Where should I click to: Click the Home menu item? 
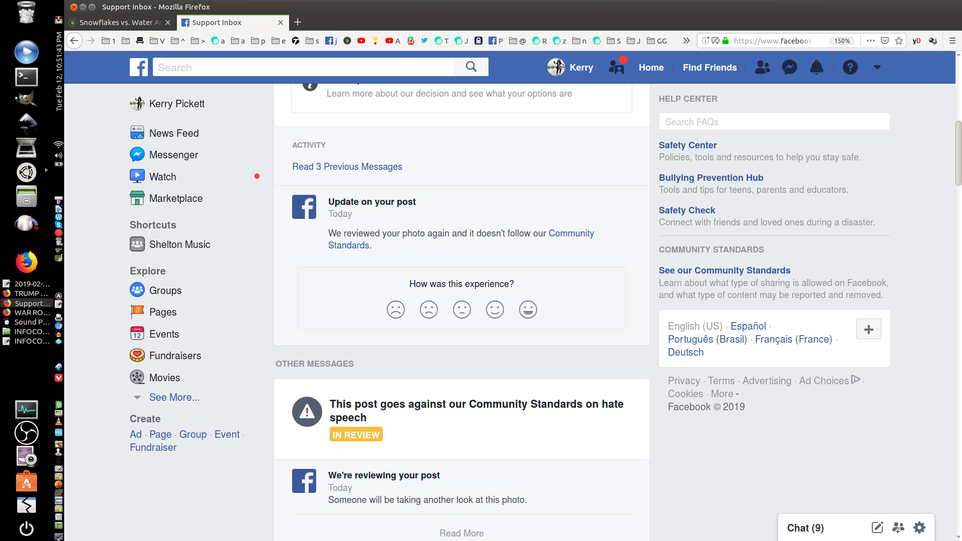(651, 67)
